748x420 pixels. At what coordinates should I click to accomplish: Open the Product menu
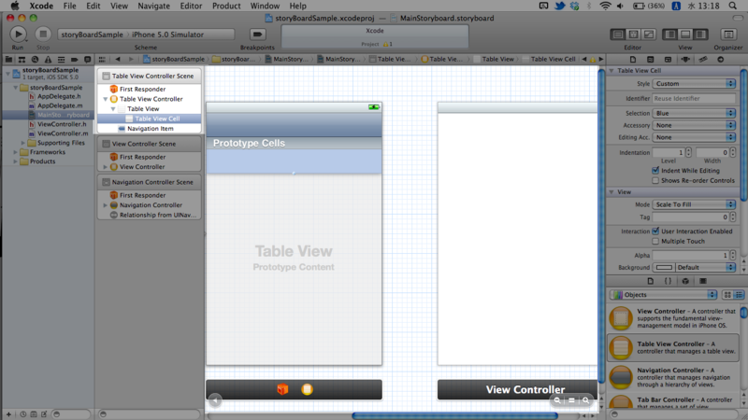coord(226,6)
